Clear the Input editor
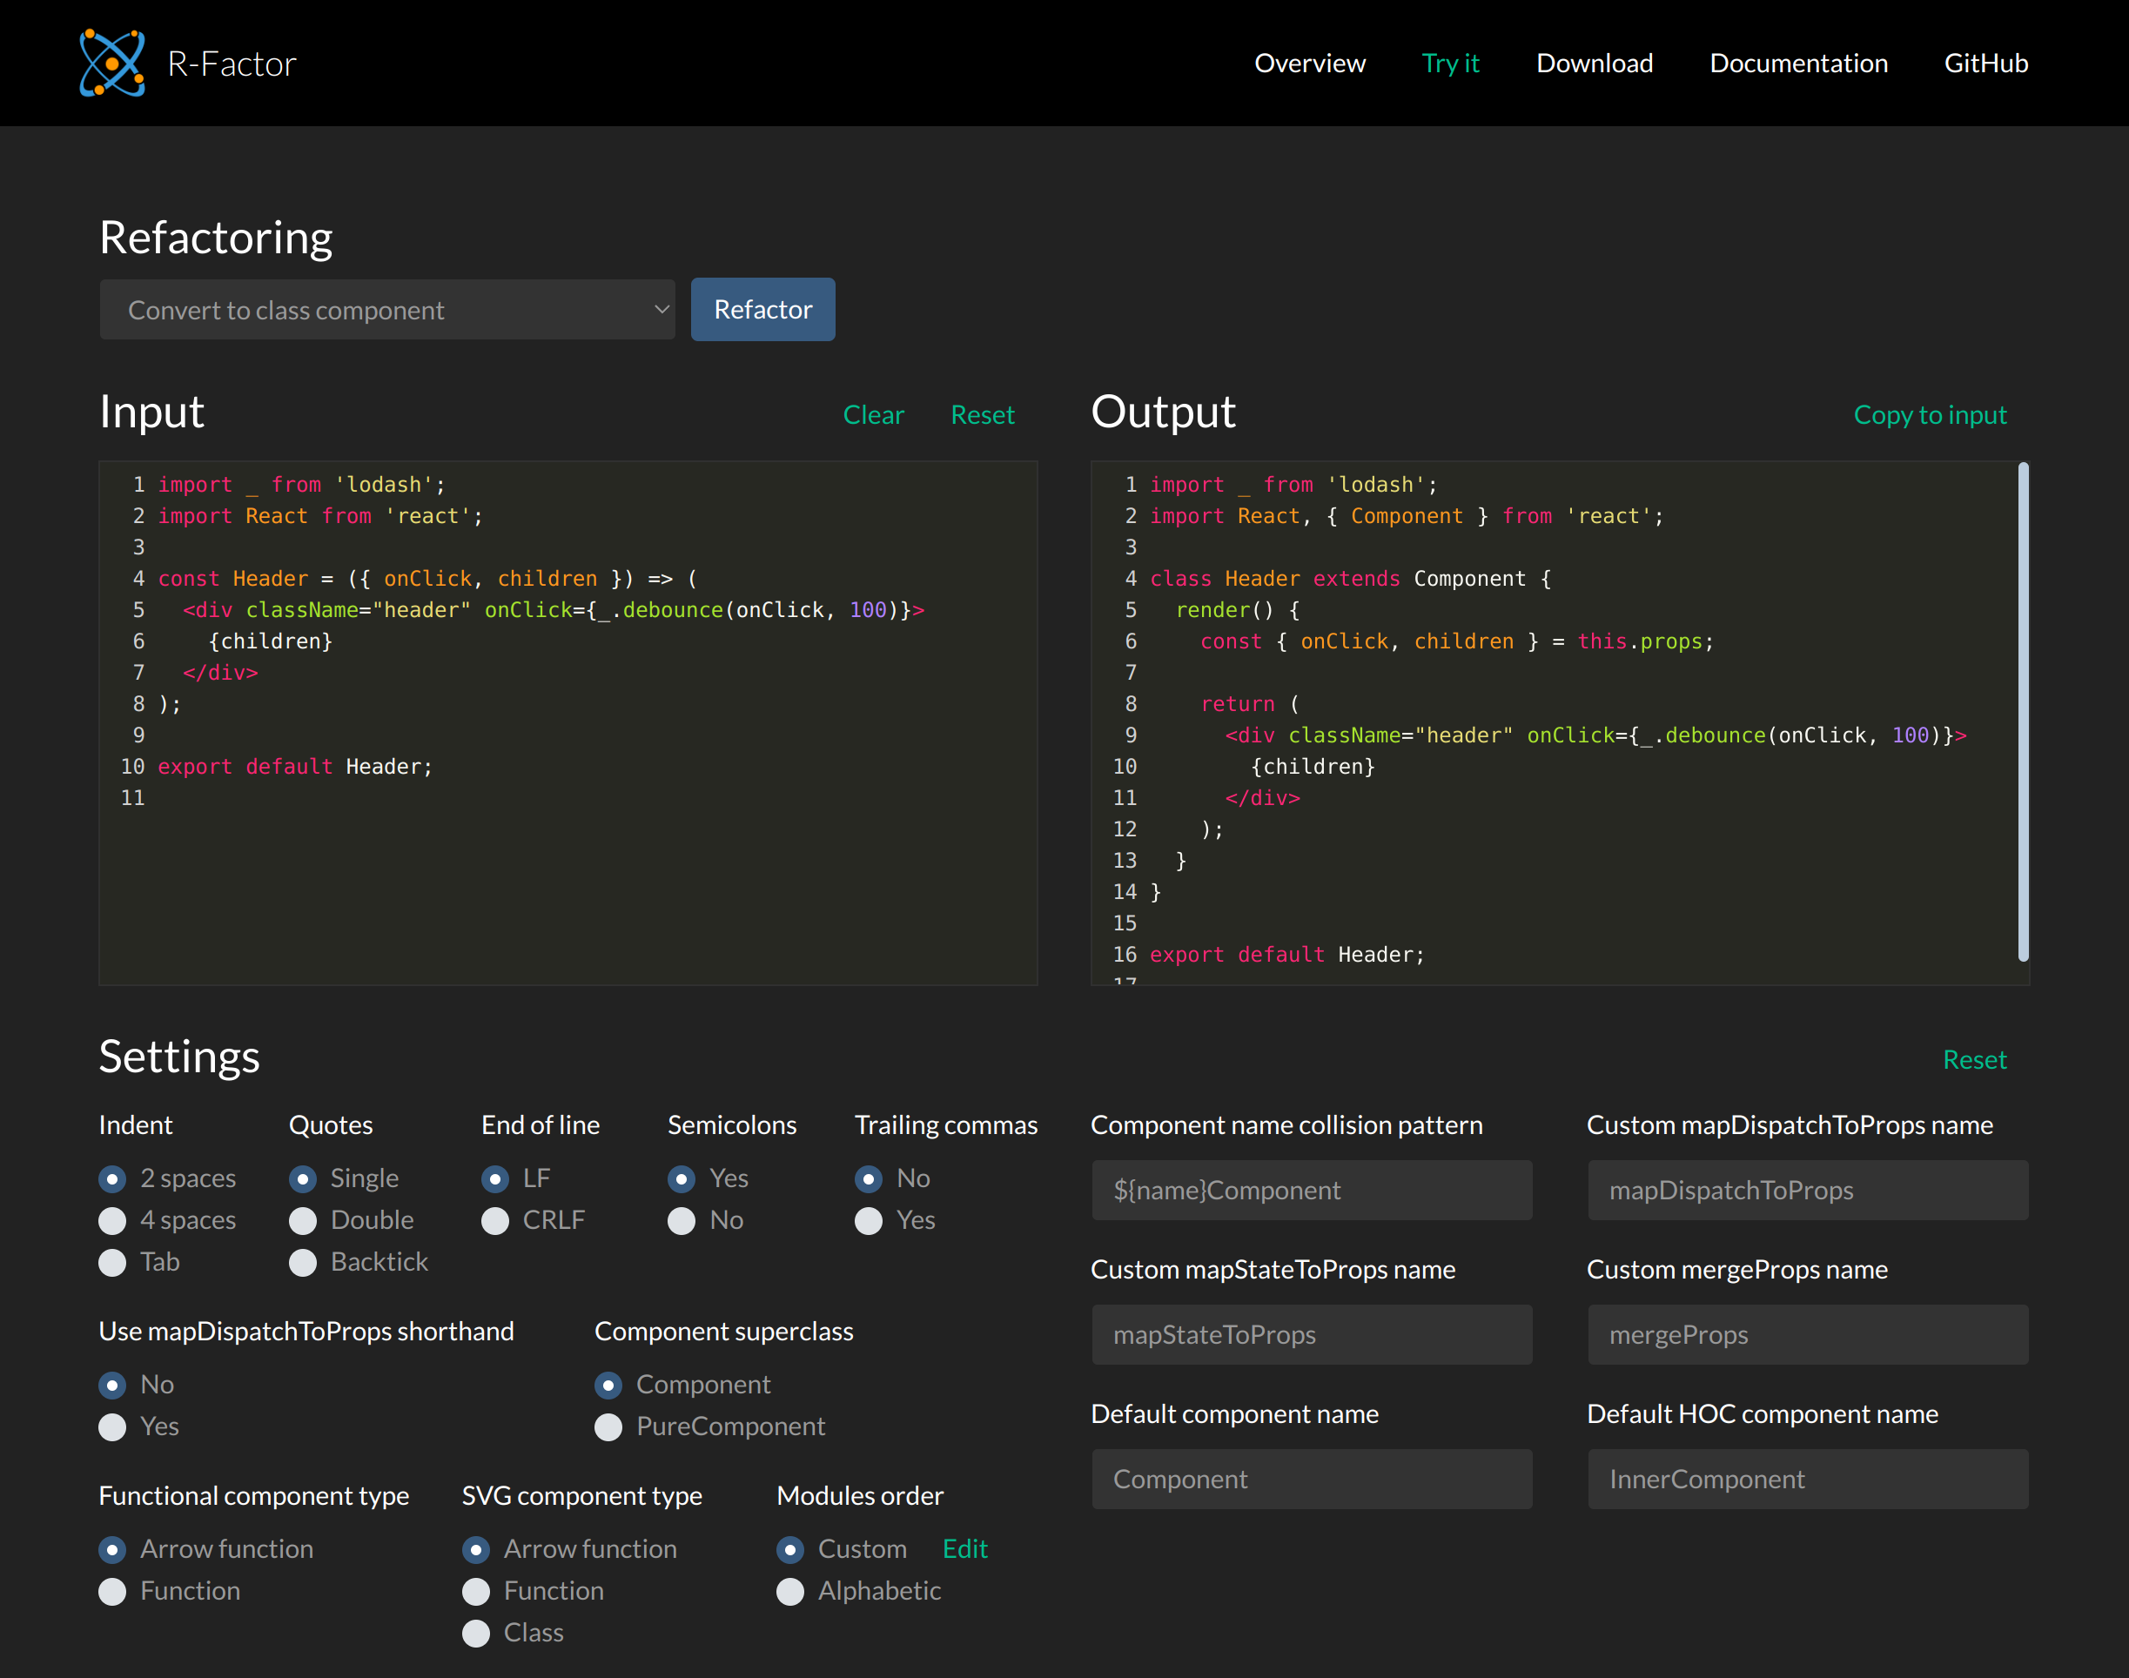 pyautogui.click(x=872, y=414)
